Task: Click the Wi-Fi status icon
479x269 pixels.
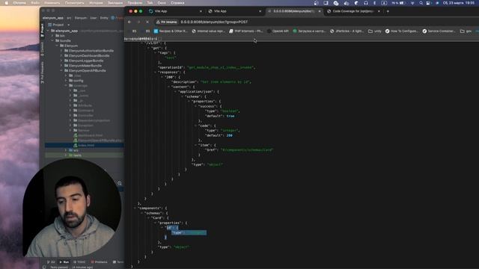Action: (412, 3)
